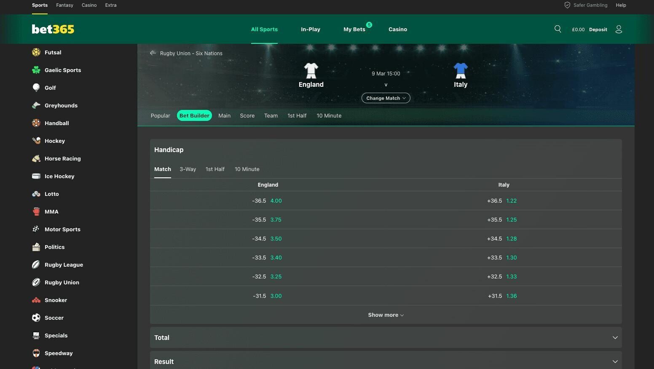
Task: Expand the Total market section
Action: [386, 337]
